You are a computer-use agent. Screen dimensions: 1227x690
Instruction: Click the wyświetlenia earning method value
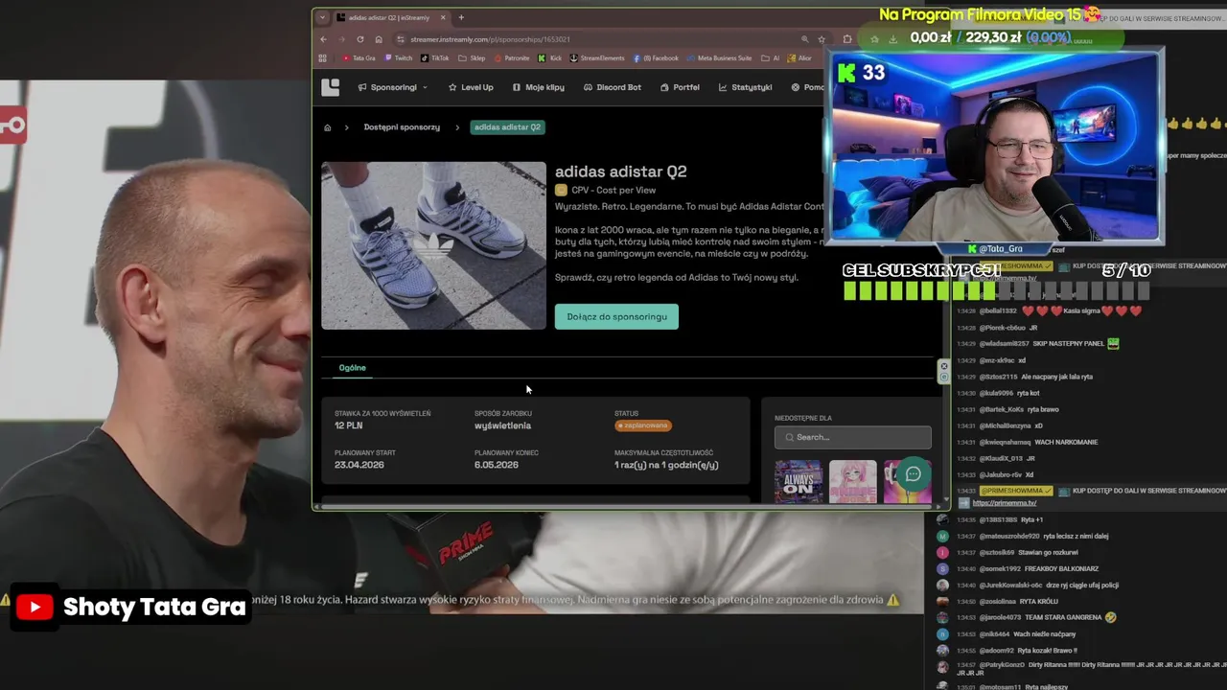coord(502,425)
